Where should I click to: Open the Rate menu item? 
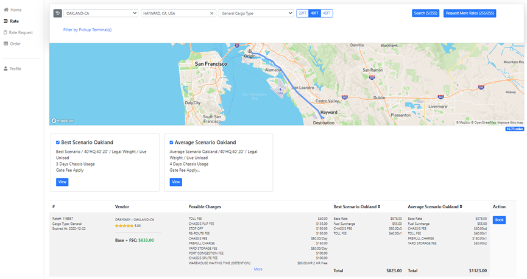coord(14,21)
